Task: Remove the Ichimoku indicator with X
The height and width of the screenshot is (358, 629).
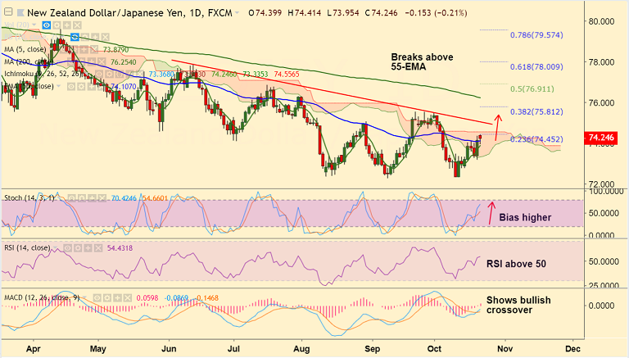Action: 141,75
